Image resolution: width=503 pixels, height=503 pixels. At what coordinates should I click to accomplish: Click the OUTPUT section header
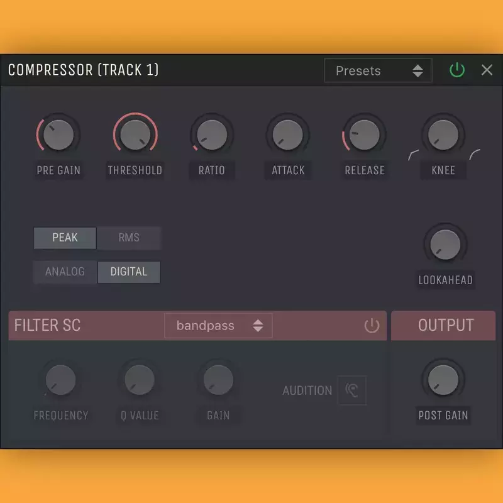(443, 325)
